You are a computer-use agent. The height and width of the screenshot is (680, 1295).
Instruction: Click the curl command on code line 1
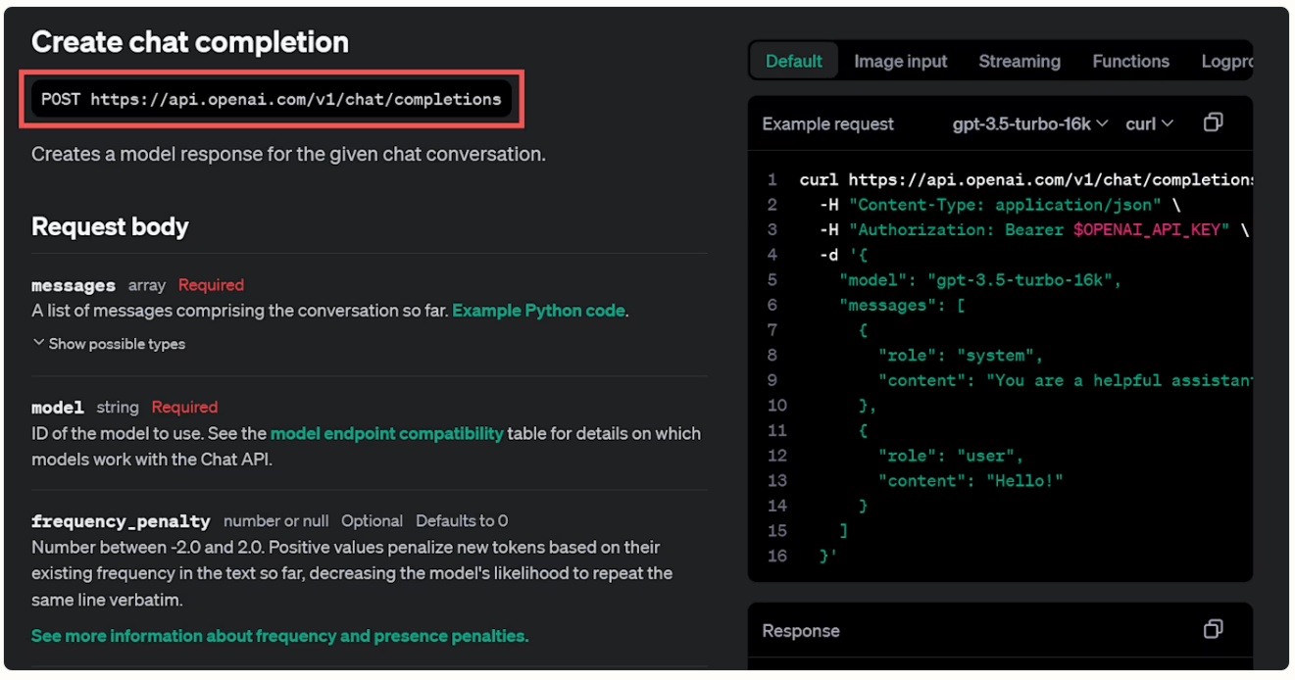1026,179
